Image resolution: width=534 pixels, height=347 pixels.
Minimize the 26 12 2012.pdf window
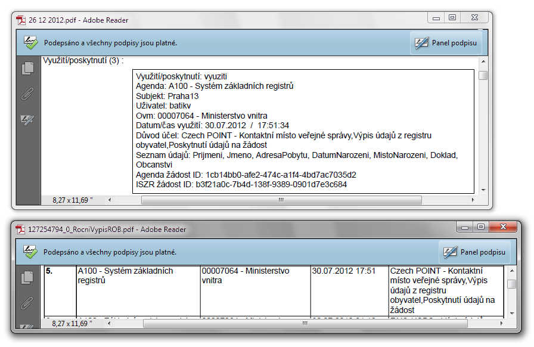pyautogui.click(x=436, y=18)
